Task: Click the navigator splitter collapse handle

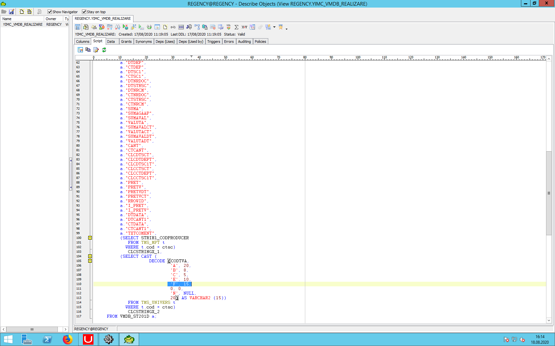Action: [71, 174]
